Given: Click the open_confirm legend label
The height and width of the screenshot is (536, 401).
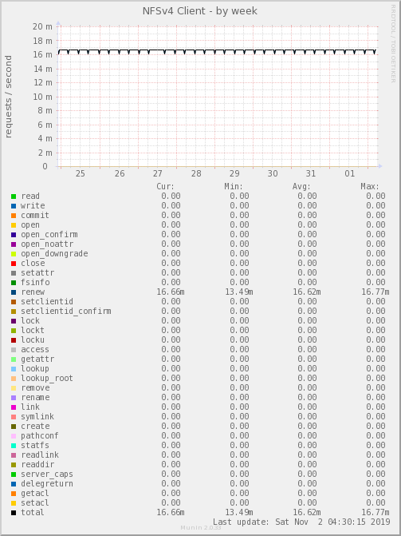Looking at the screenshot, I should (x=49, y=235).
